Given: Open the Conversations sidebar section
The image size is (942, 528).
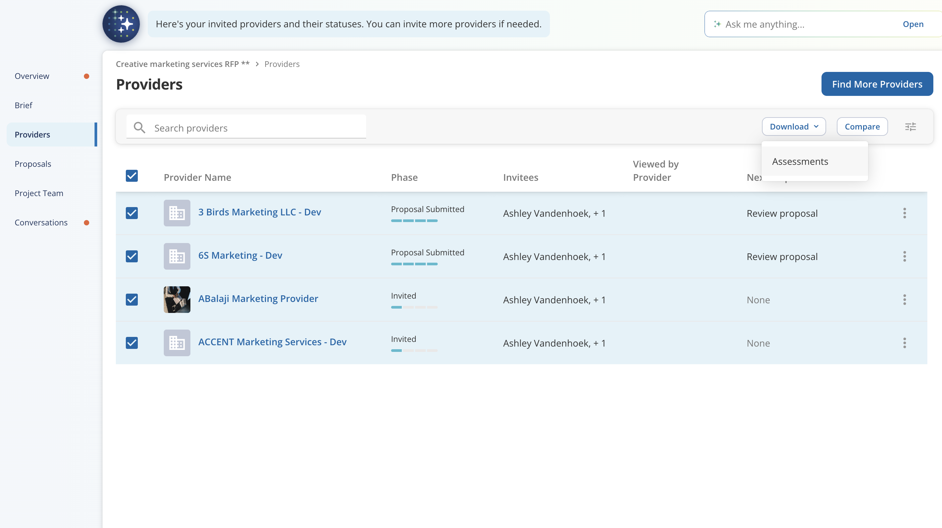Looking at the screenshot, I should pyautogui.click(x=41, y=222).
